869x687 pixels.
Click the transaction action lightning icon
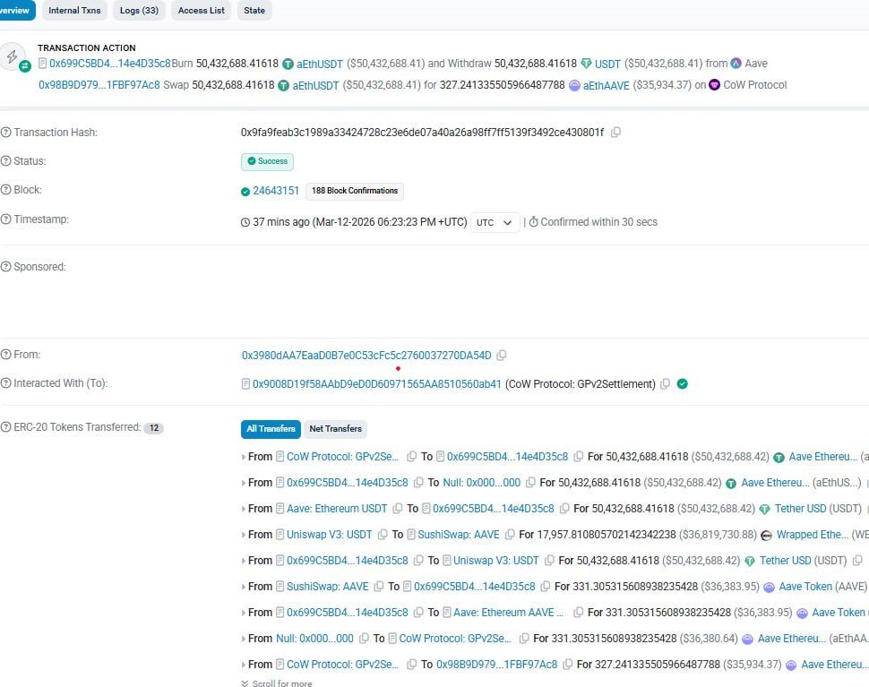pyautogui.click(x=13, y=56)
